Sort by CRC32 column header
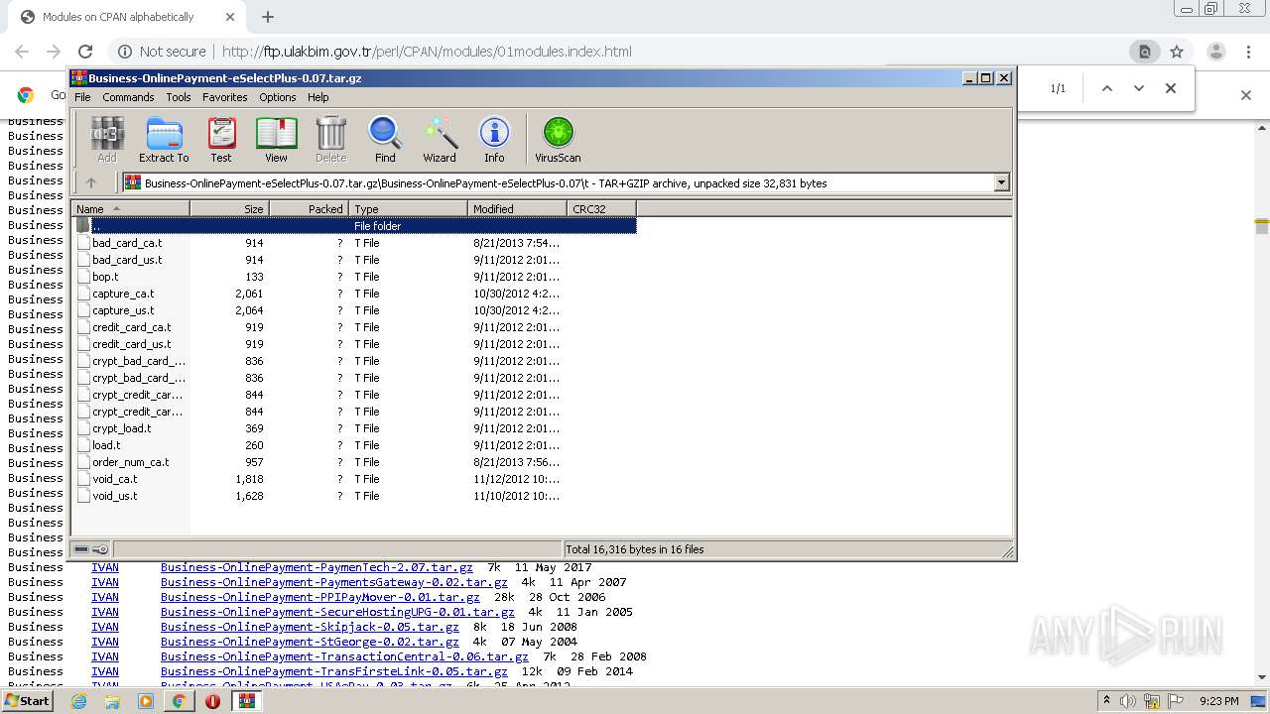The image size is (1270, 714). [x=601, y=208]
